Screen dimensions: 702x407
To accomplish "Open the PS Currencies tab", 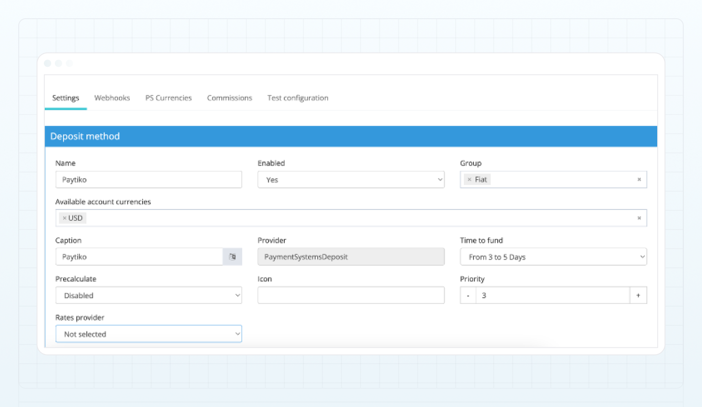I will pos(168,98).
